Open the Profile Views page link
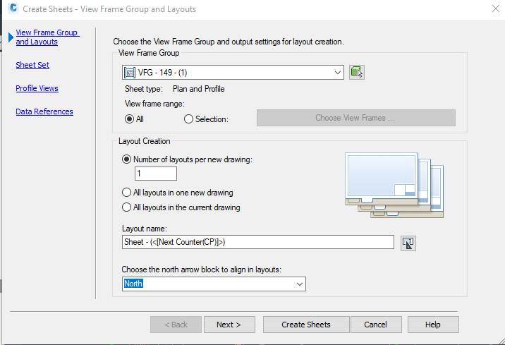This screenshot has height=345, width=505. pos(37,88)
